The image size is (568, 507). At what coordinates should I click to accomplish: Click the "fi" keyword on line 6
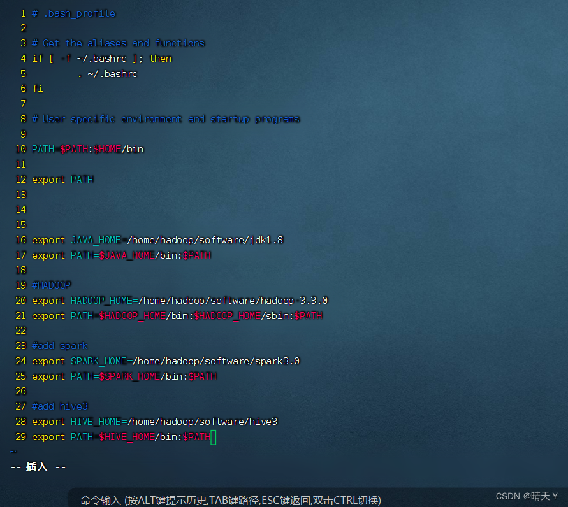pos(37,89)
